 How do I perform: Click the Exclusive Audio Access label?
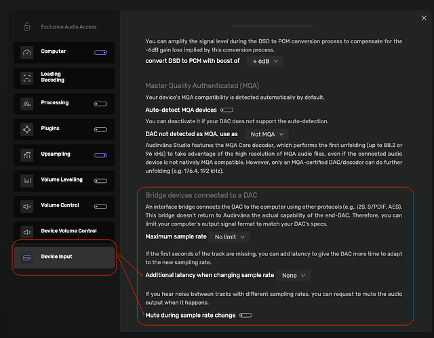[68, 27]
